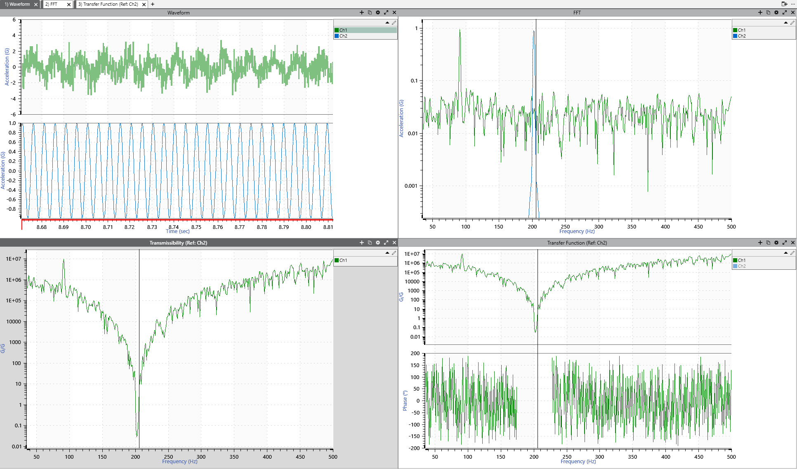Open Transmissibility graph settings gear

coord(378,243)
